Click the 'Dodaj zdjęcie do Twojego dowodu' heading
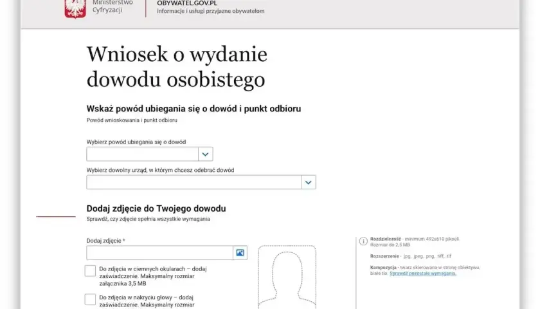 tap(156, 209)
